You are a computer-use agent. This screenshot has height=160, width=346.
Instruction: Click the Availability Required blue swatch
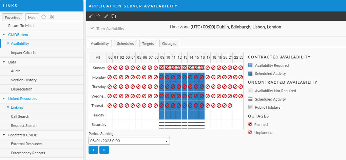[250, 65]
